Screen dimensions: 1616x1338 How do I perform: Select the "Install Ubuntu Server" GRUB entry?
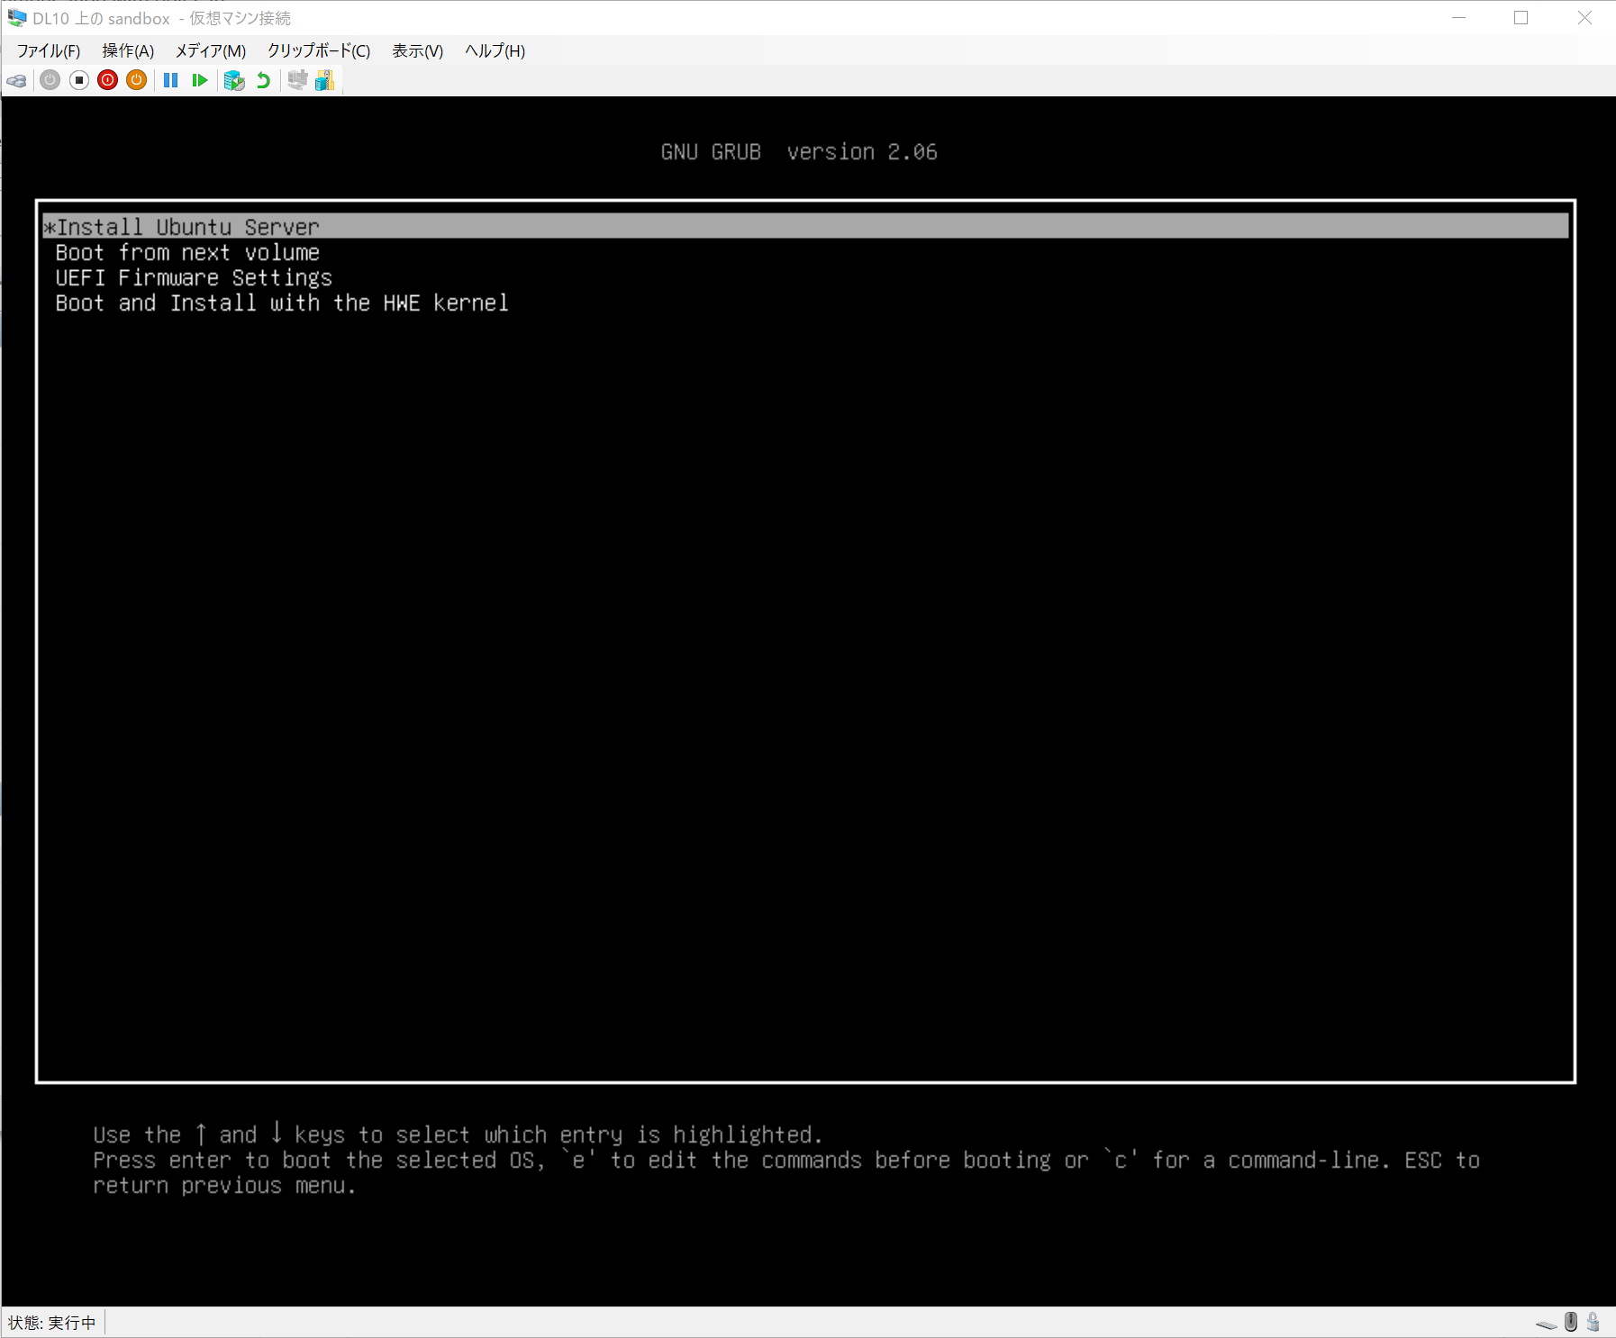click(x=805, y=227)
